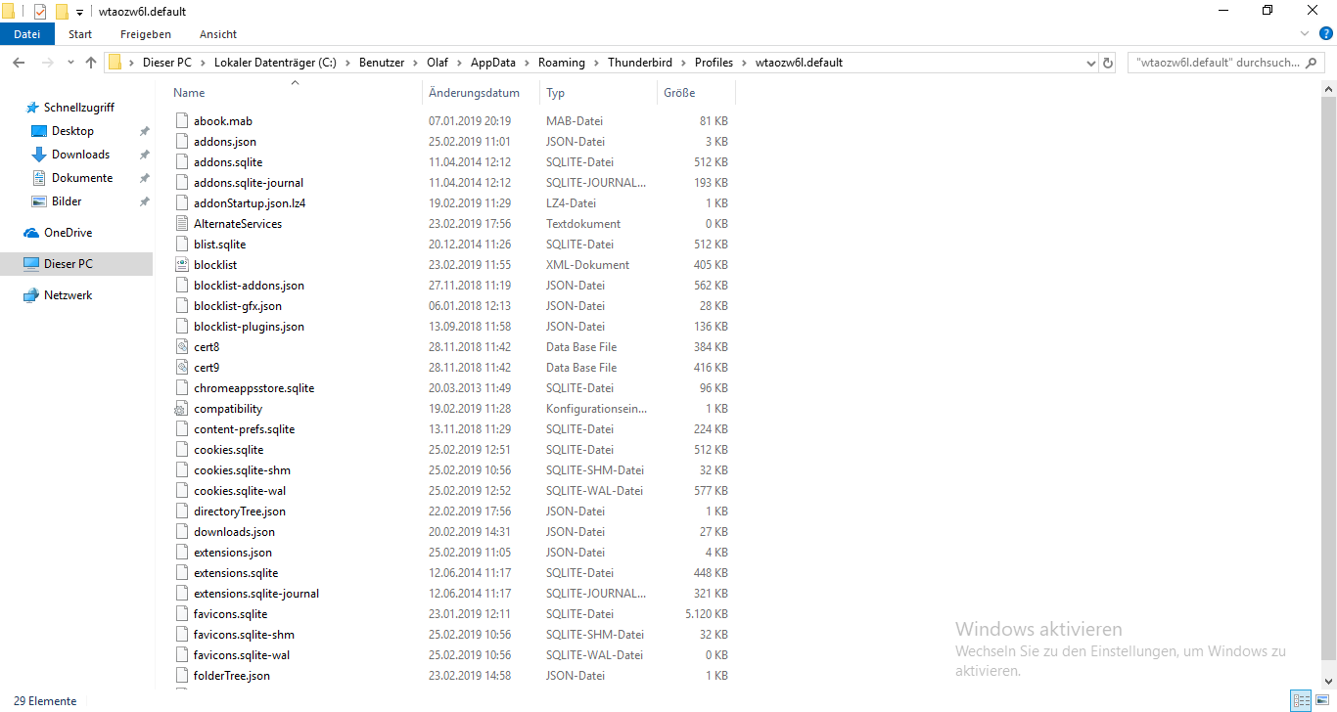The height and width of the screenshot is (712, 1337).
Task: Switch to details view icon
Action: [1301, 701]
